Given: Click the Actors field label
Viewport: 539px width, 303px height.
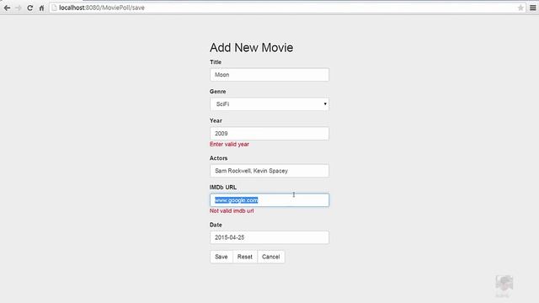Looking at the screenshot, I should (219, 158).
